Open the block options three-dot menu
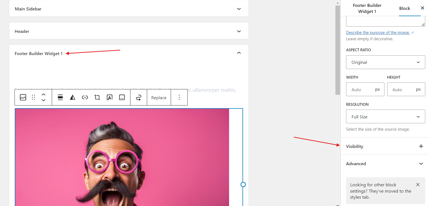 pos(179,98)
